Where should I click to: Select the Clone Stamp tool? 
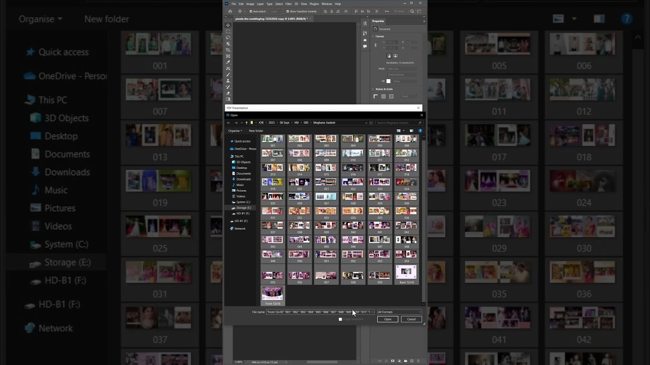pos(228,81)
